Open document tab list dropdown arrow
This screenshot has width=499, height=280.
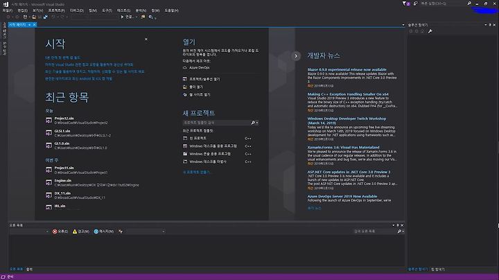point(403,24)
